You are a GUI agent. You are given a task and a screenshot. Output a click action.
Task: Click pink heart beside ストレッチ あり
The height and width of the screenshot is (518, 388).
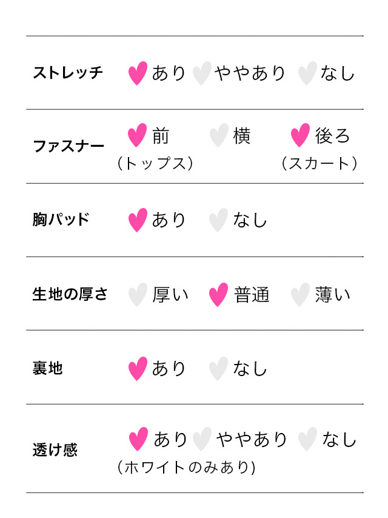[138, 73]
